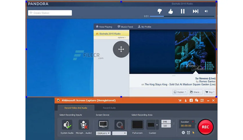Select Custom recording area
This screenshot has width=243, height=140.
pyautogui.click(x=151, y=125)
